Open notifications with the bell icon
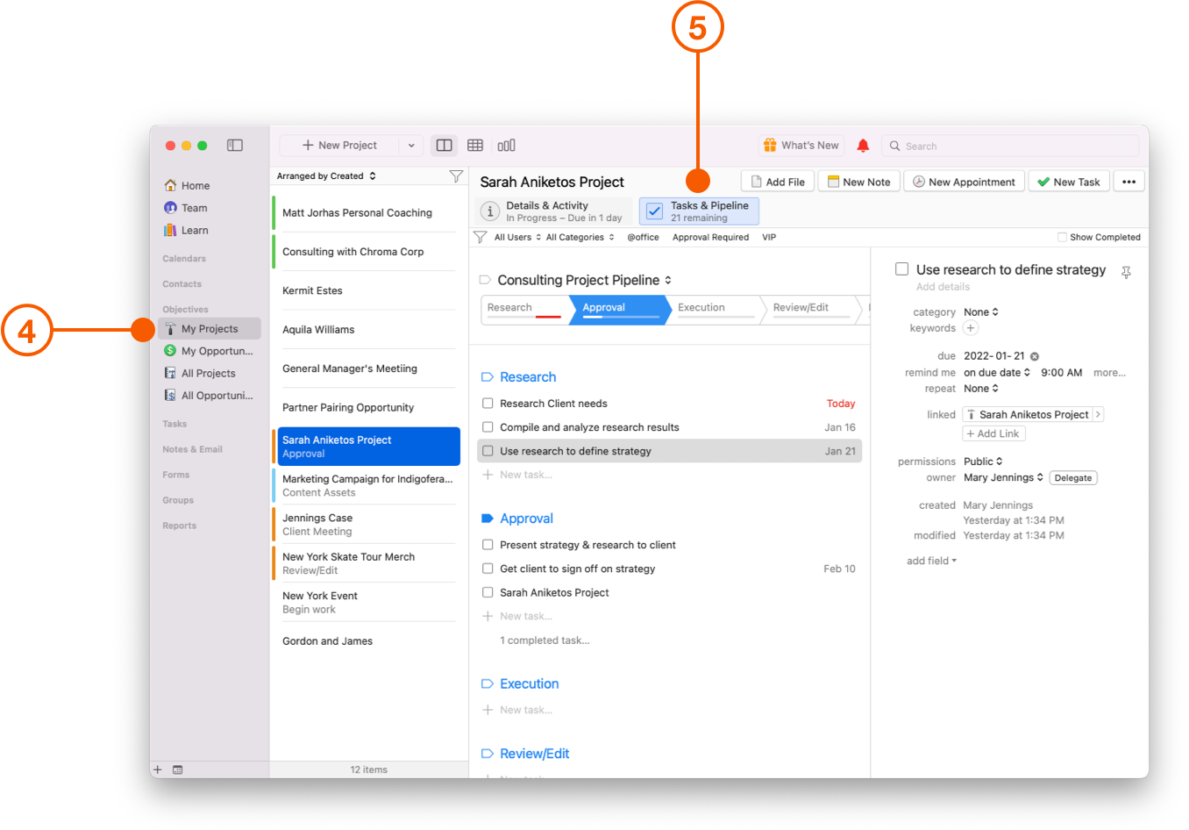This screenshot has height=830, width=1189. (863, 145)
